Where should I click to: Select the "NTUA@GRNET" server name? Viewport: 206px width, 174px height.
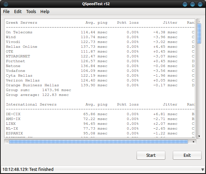pos(18,56)
